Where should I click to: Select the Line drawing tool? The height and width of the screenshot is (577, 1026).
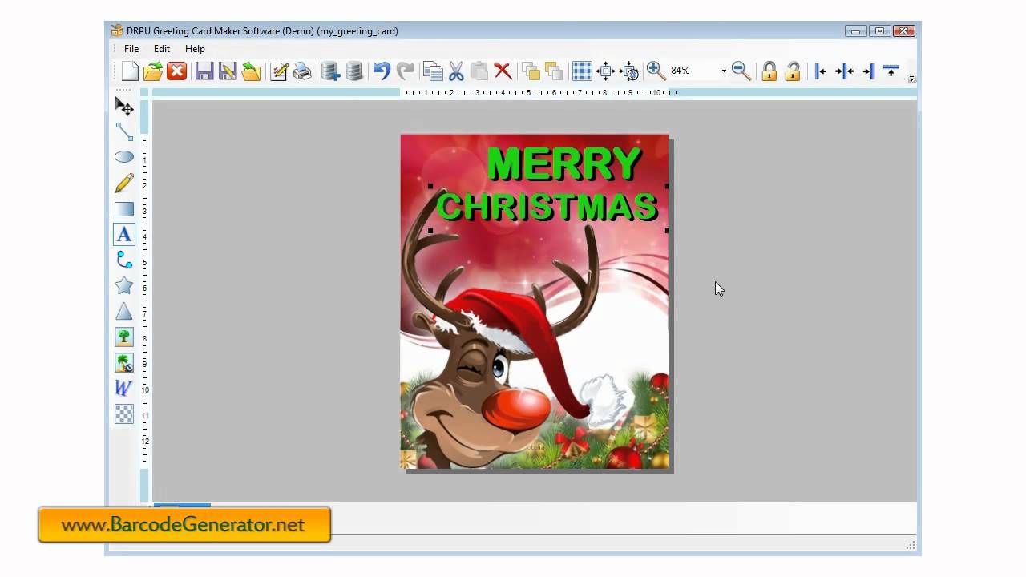click(124, 131)
